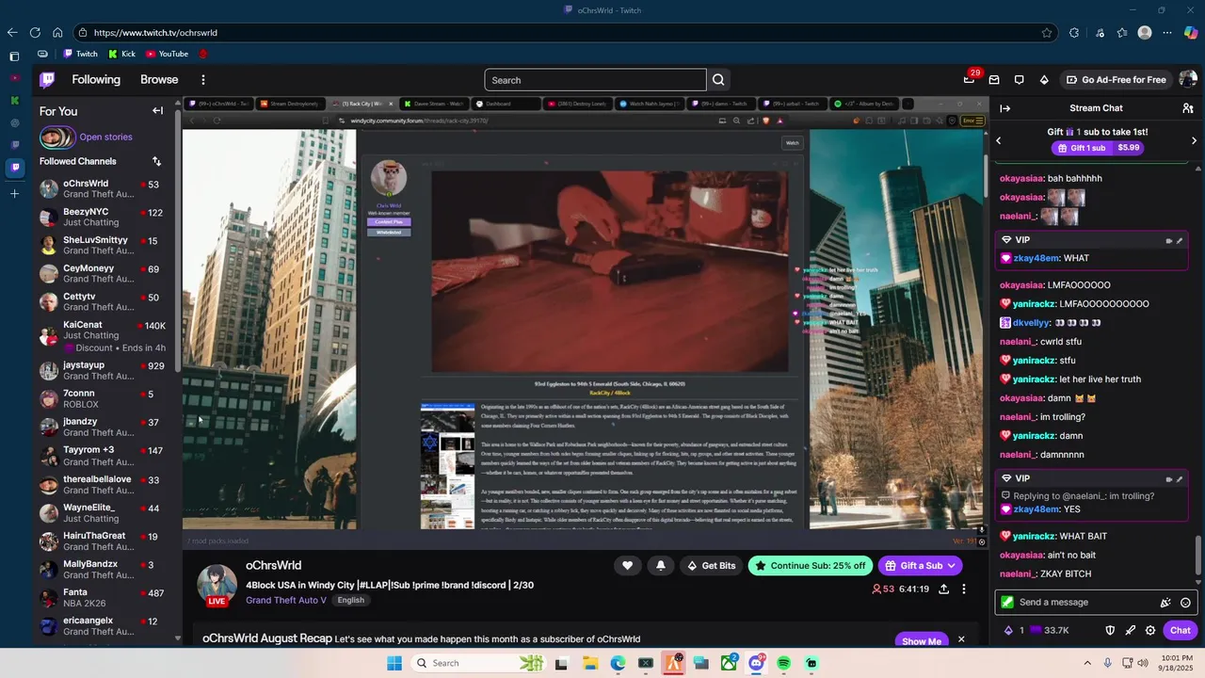Open the Twitch bookmark in favorites bar

pyautogui.click(x=80, y=54)
